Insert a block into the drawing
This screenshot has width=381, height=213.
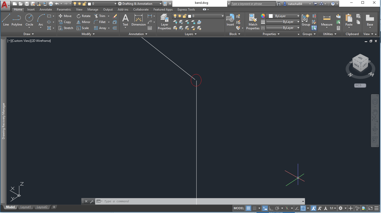pyautogui.click(x=230, y=22)
